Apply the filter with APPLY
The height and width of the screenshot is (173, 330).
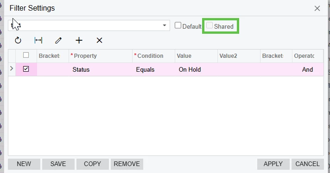pyautogui.click(x=273, y=164)
